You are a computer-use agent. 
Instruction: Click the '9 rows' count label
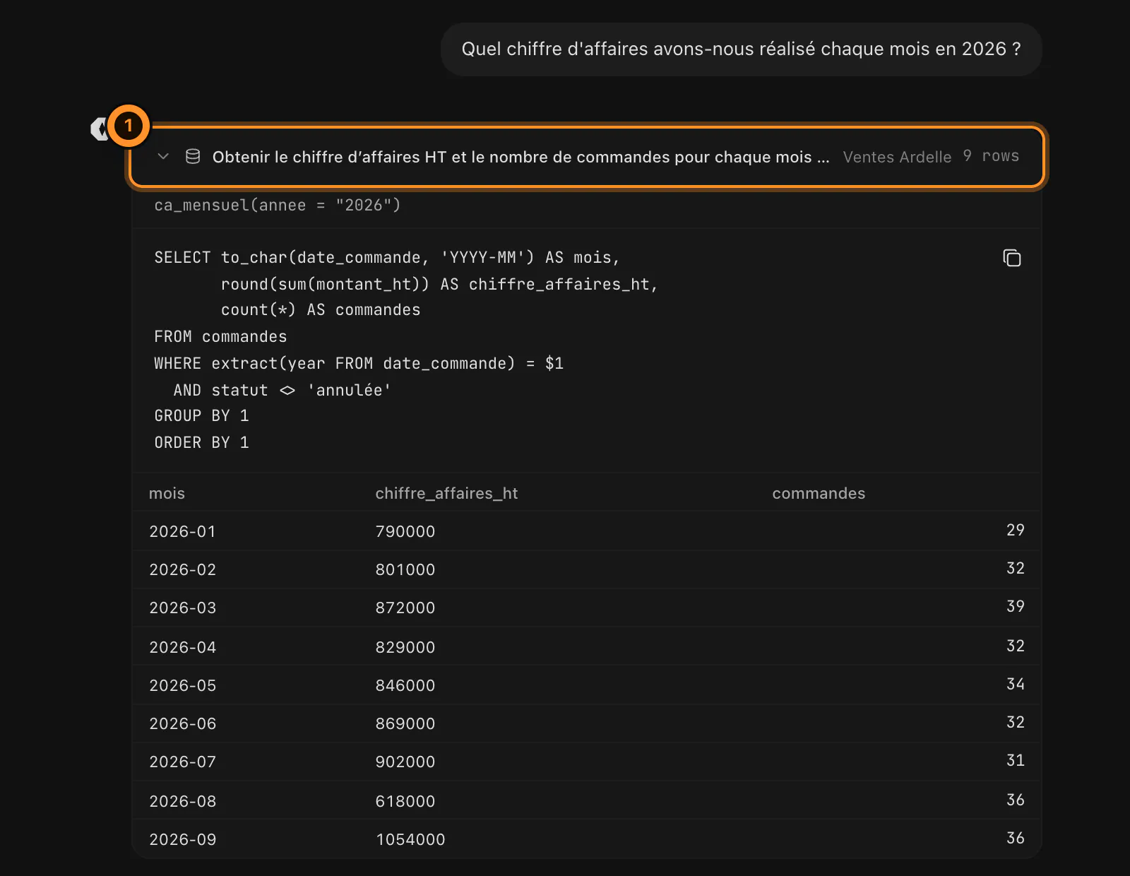(x=991, y=156)
